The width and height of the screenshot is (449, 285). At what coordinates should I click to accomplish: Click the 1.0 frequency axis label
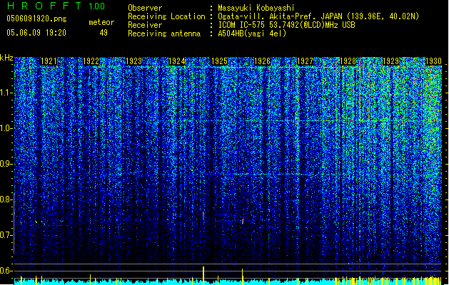pos(6,128)
